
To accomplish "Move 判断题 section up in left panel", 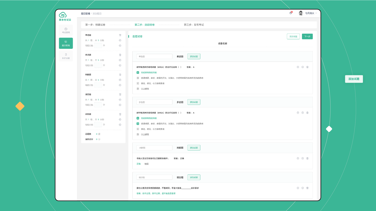I will pos(120,80).
